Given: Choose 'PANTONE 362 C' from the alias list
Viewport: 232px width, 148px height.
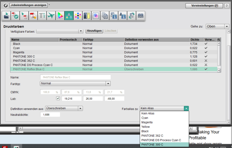Looking at the screenshot, I should coord(164,135).
